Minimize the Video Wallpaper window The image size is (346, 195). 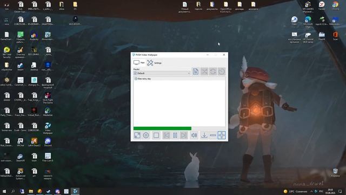208,55
